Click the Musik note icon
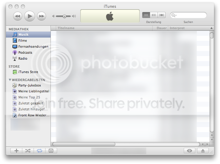Image resolution: width=220 pixels, height=164 pixels. tap(15, 35)
